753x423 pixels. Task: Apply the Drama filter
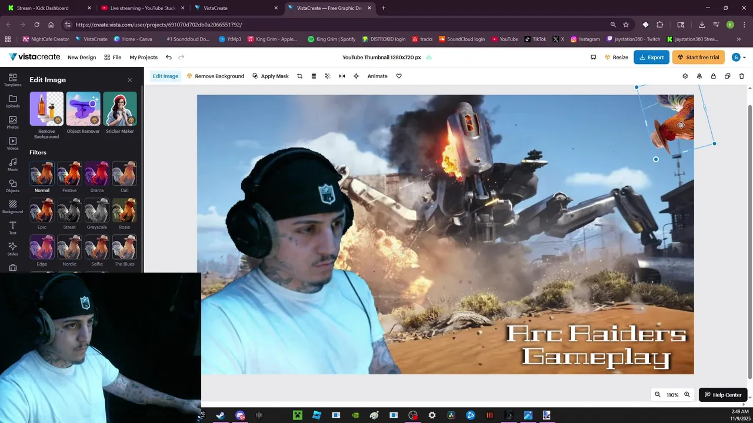(x=97, y=173)
